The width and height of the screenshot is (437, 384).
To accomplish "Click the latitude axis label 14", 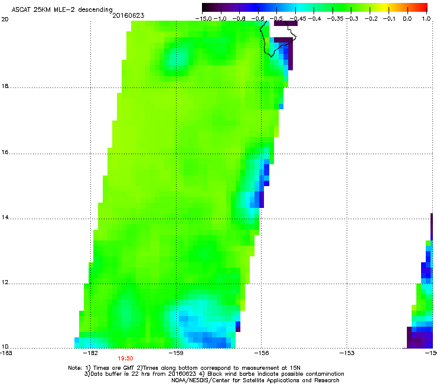I will (5, 217).
